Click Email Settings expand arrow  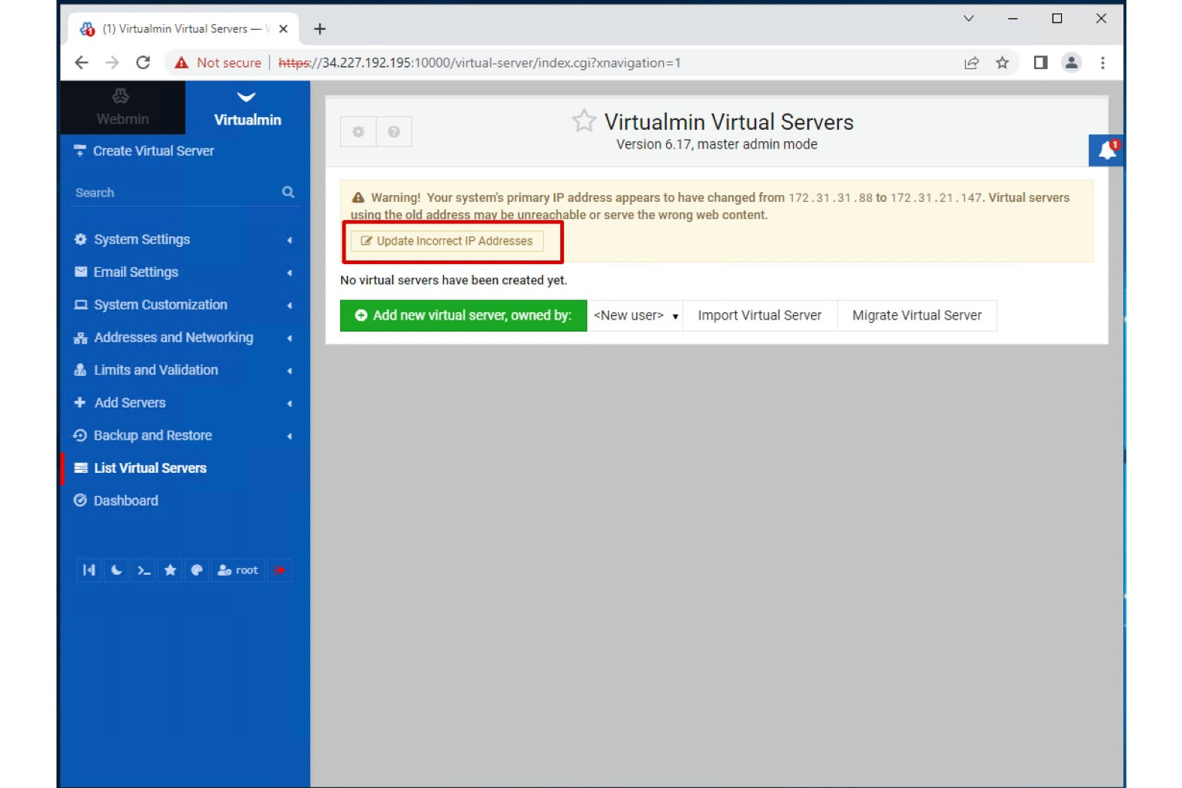pyautogui.click(x=289, y=273)
